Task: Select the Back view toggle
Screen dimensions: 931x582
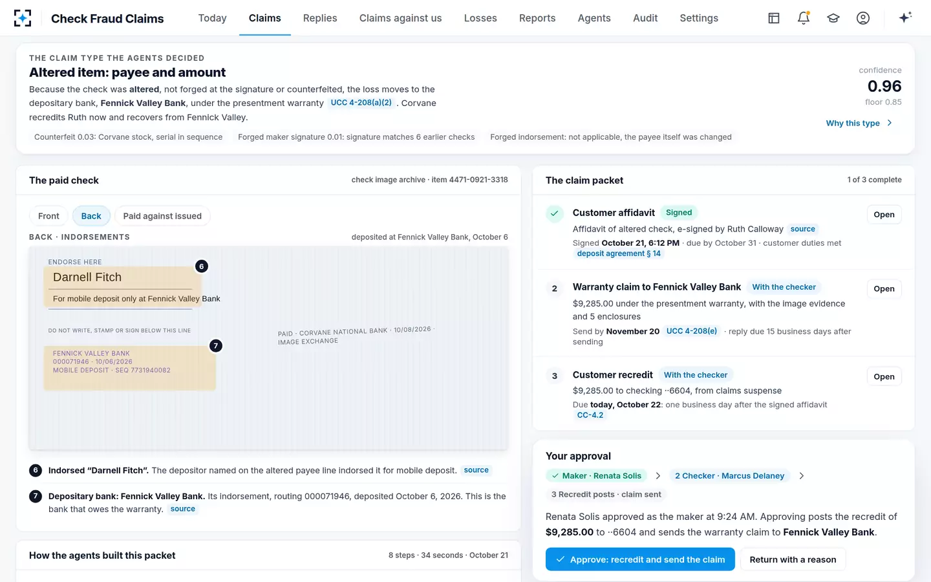Action: pos(91,216)
